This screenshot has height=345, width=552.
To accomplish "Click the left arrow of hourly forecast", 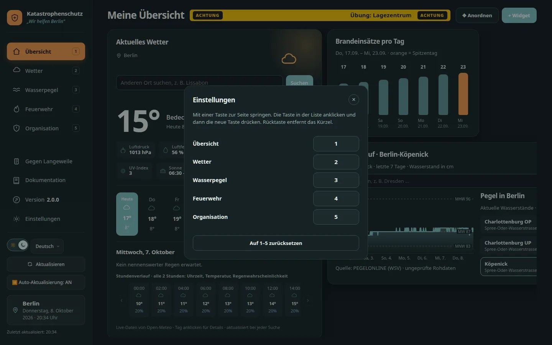I will [122, 300].
